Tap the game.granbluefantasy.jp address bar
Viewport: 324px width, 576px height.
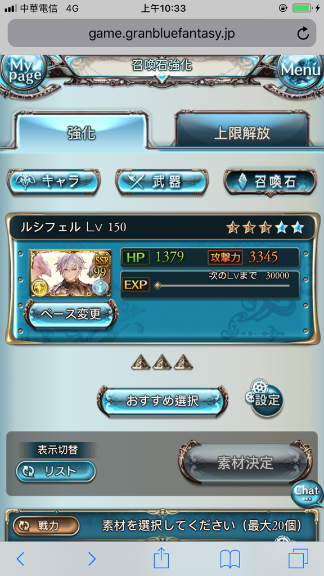coord(162,33)
